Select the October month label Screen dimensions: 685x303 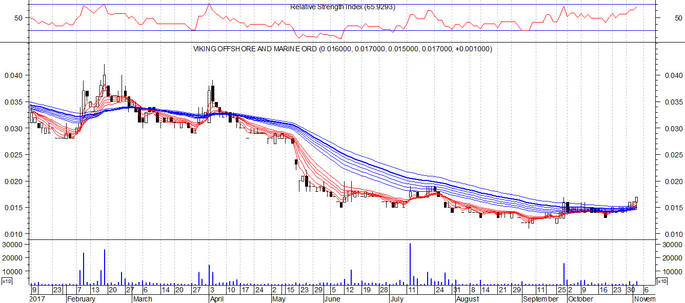point(580,299)
